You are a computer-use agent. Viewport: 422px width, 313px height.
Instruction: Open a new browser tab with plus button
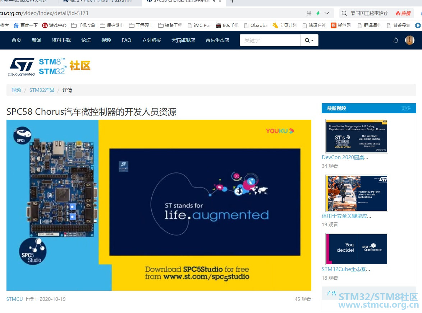232,1
